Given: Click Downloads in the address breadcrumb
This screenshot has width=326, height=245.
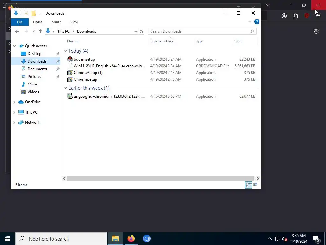Looking at the screenshot, I should pos(86,31).
